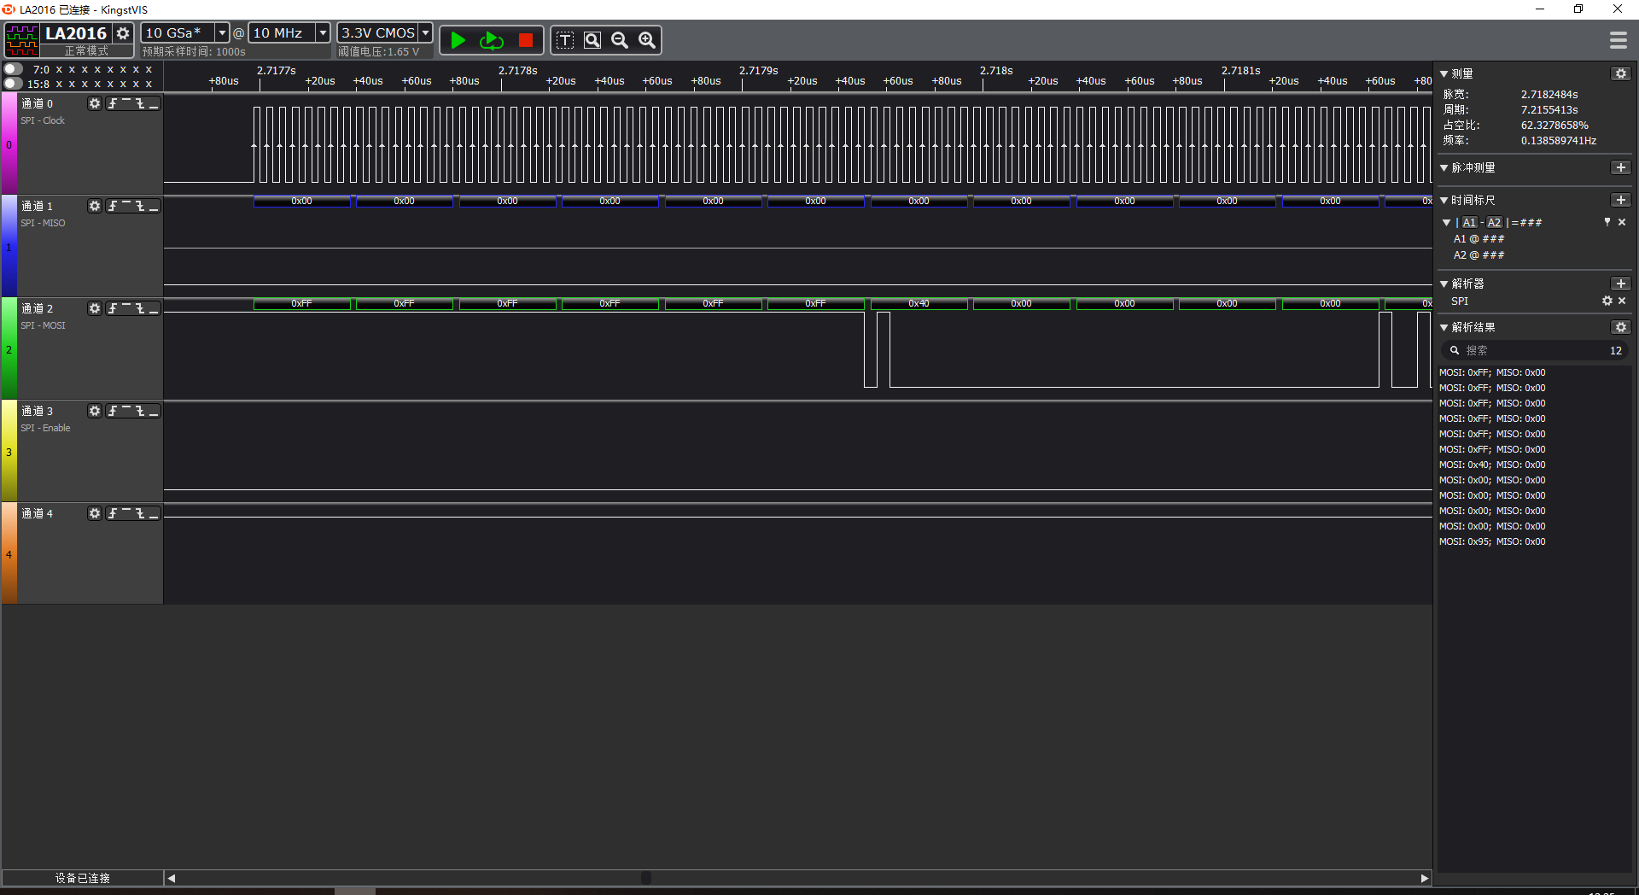Viewport: 1639px width, 895px height.
Task: Set rising edge trigger on channel 0
Action: click(113, 103)
